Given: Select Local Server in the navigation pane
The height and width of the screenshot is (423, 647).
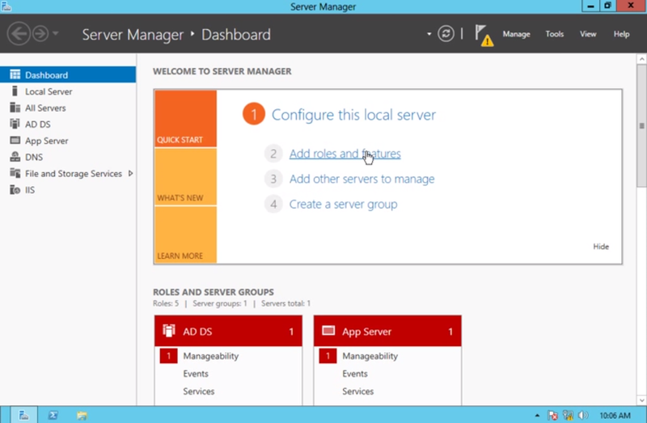Looking at the screenshot, I should point(68,91).
